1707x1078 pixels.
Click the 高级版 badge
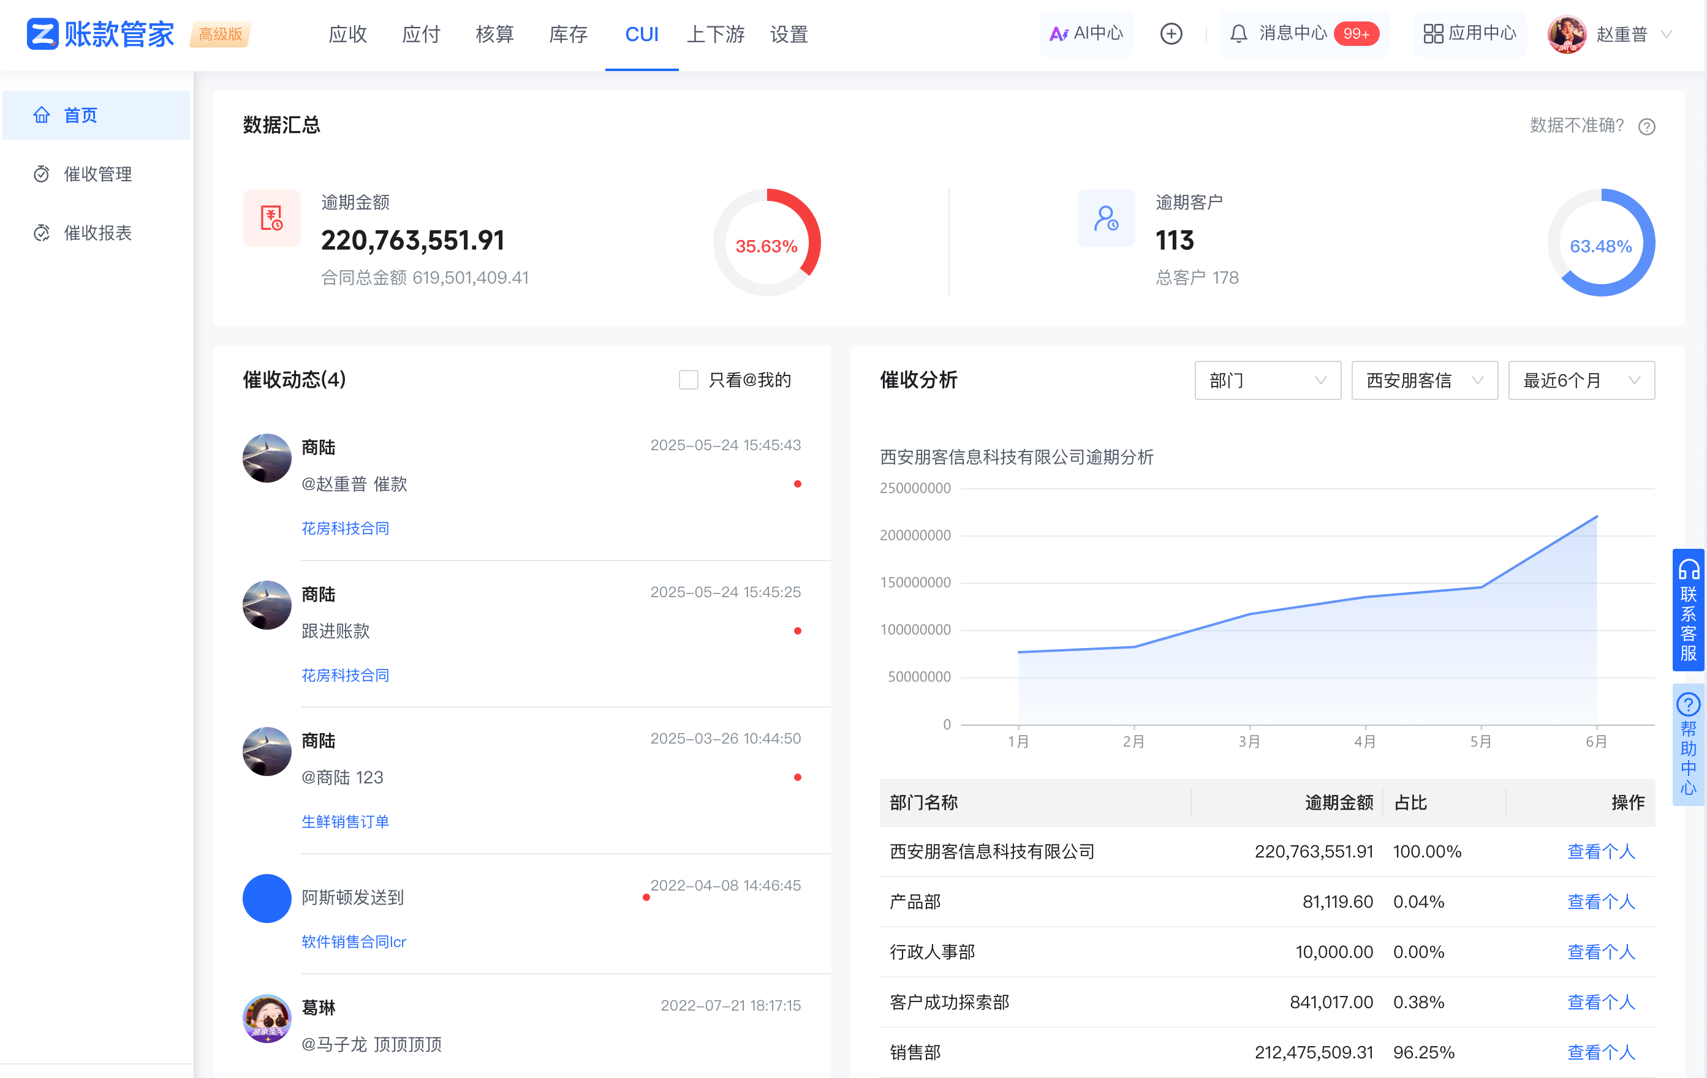(x=221, y=34)
